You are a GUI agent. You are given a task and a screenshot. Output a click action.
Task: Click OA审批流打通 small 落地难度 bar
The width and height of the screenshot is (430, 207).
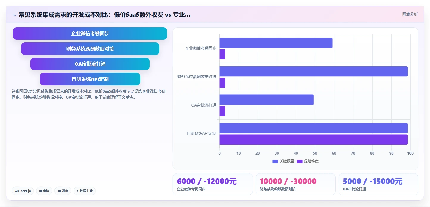point(222,111)
